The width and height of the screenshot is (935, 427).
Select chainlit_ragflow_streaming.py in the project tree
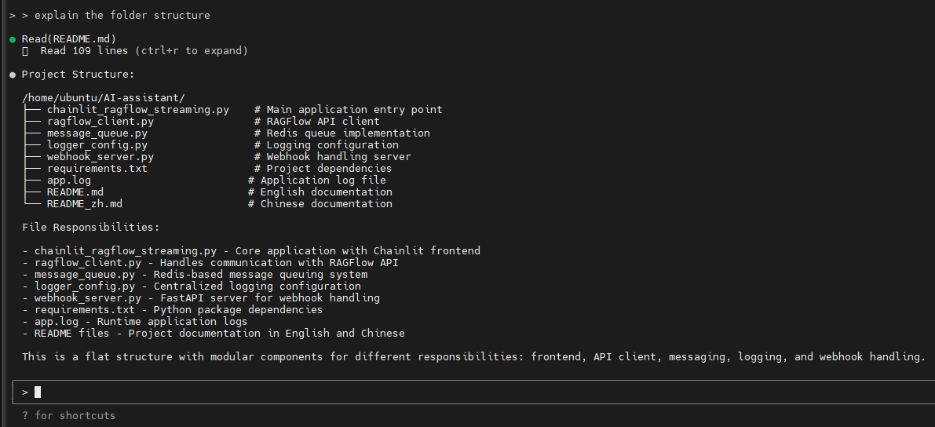click(137, 110)
